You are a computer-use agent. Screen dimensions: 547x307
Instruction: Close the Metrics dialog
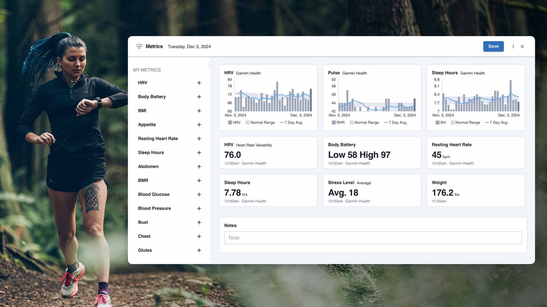tap(522, 46)
